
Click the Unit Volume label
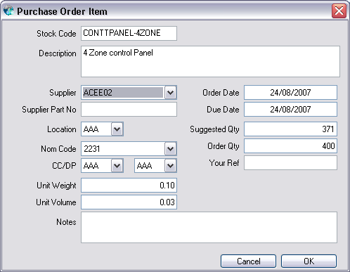[56, 202]
